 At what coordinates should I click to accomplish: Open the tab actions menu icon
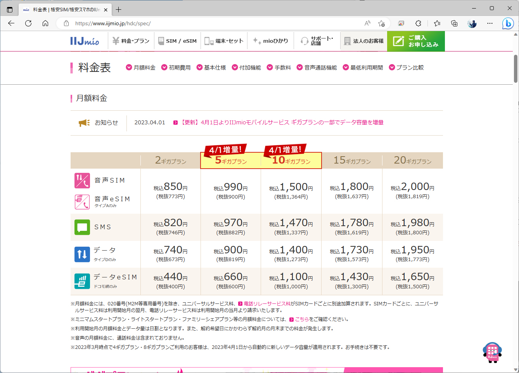tap(10, 9)
